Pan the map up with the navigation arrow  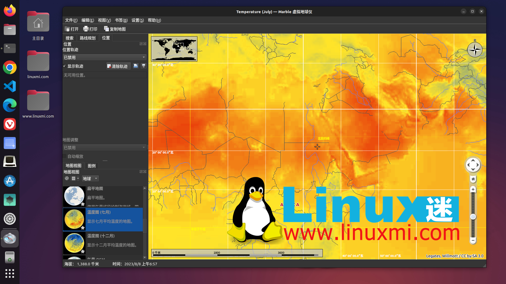[x=473, y=160]
